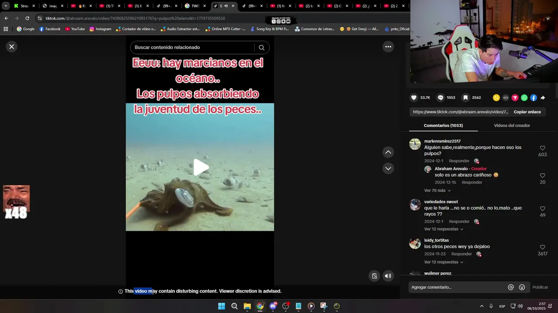Open Windows taskbar search
Image resolution: width=558 pixels, height=313 pixels.
[234, 306]
